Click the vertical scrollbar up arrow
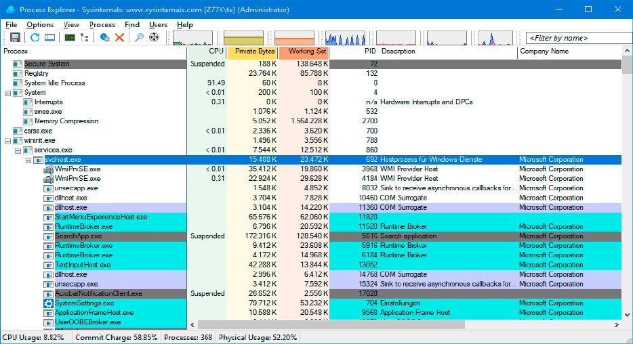 pyautogui.click(x=627, y=51)
